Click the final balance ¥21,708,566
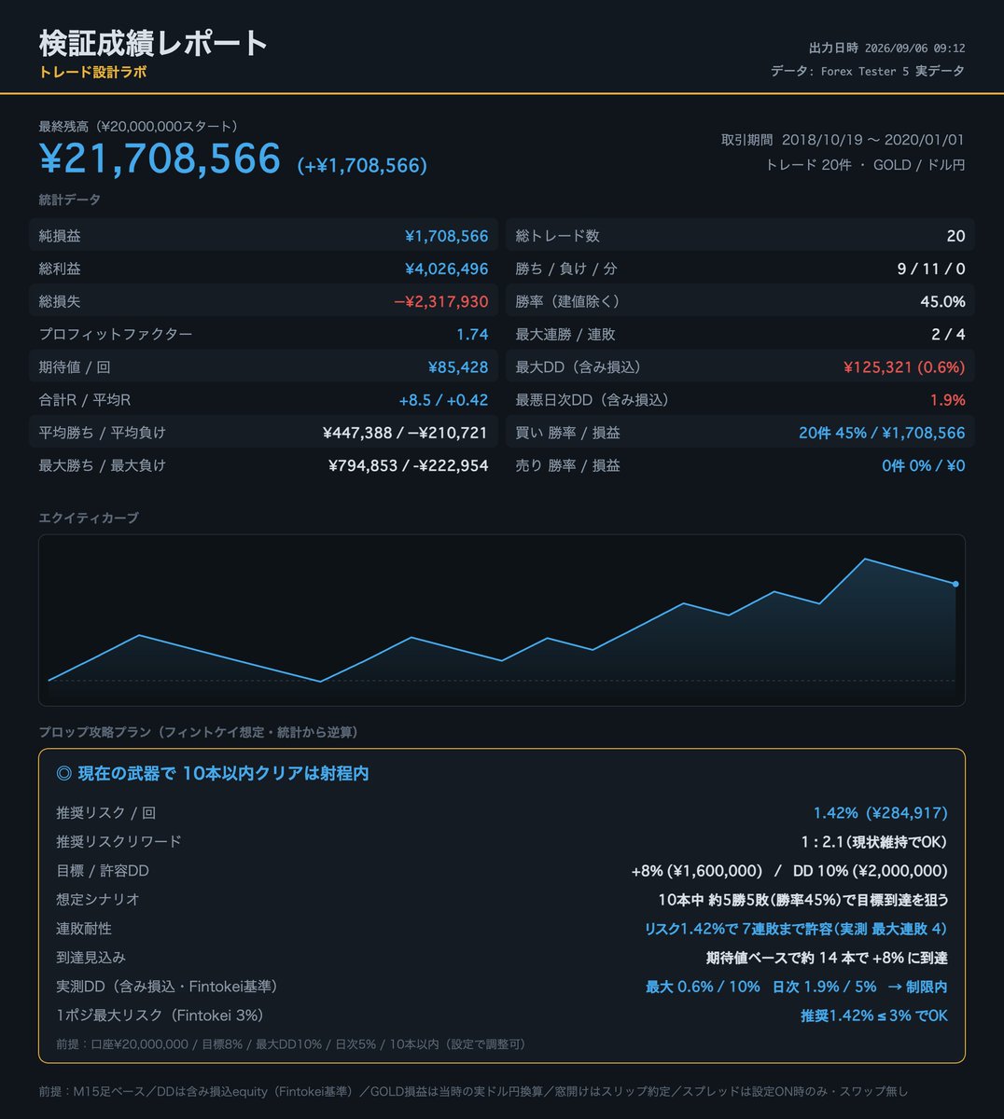Viewport: 1004px width, 1119px height. [160, 159]
